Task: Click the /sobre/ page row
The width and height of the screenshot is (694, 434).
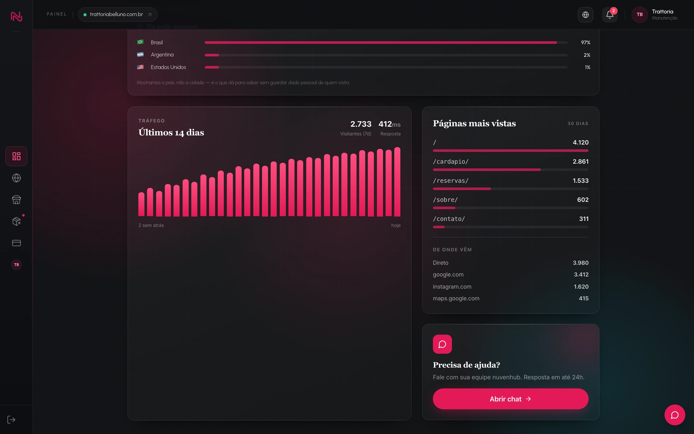Action: click(510, 203)
